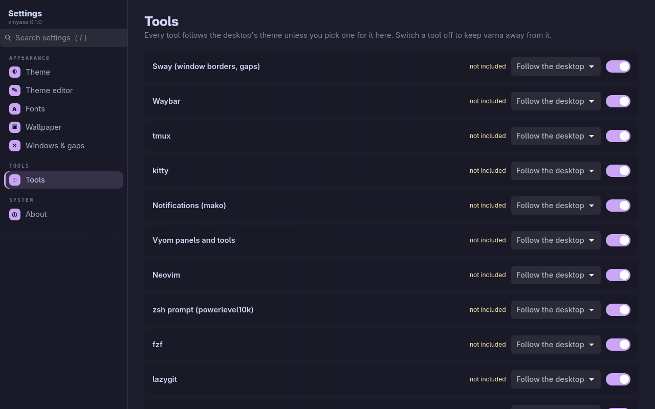
Task: Click the Wallpaper sidebar icon
Action: (x=15, y=127)
